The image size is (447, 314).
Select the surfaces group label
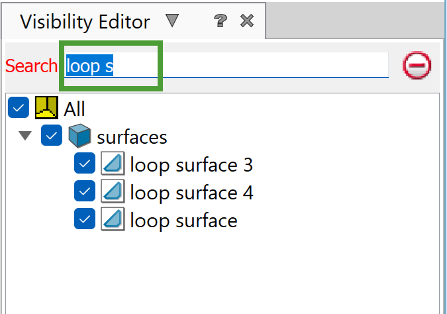pyautogui.click(x=132, y=136)
